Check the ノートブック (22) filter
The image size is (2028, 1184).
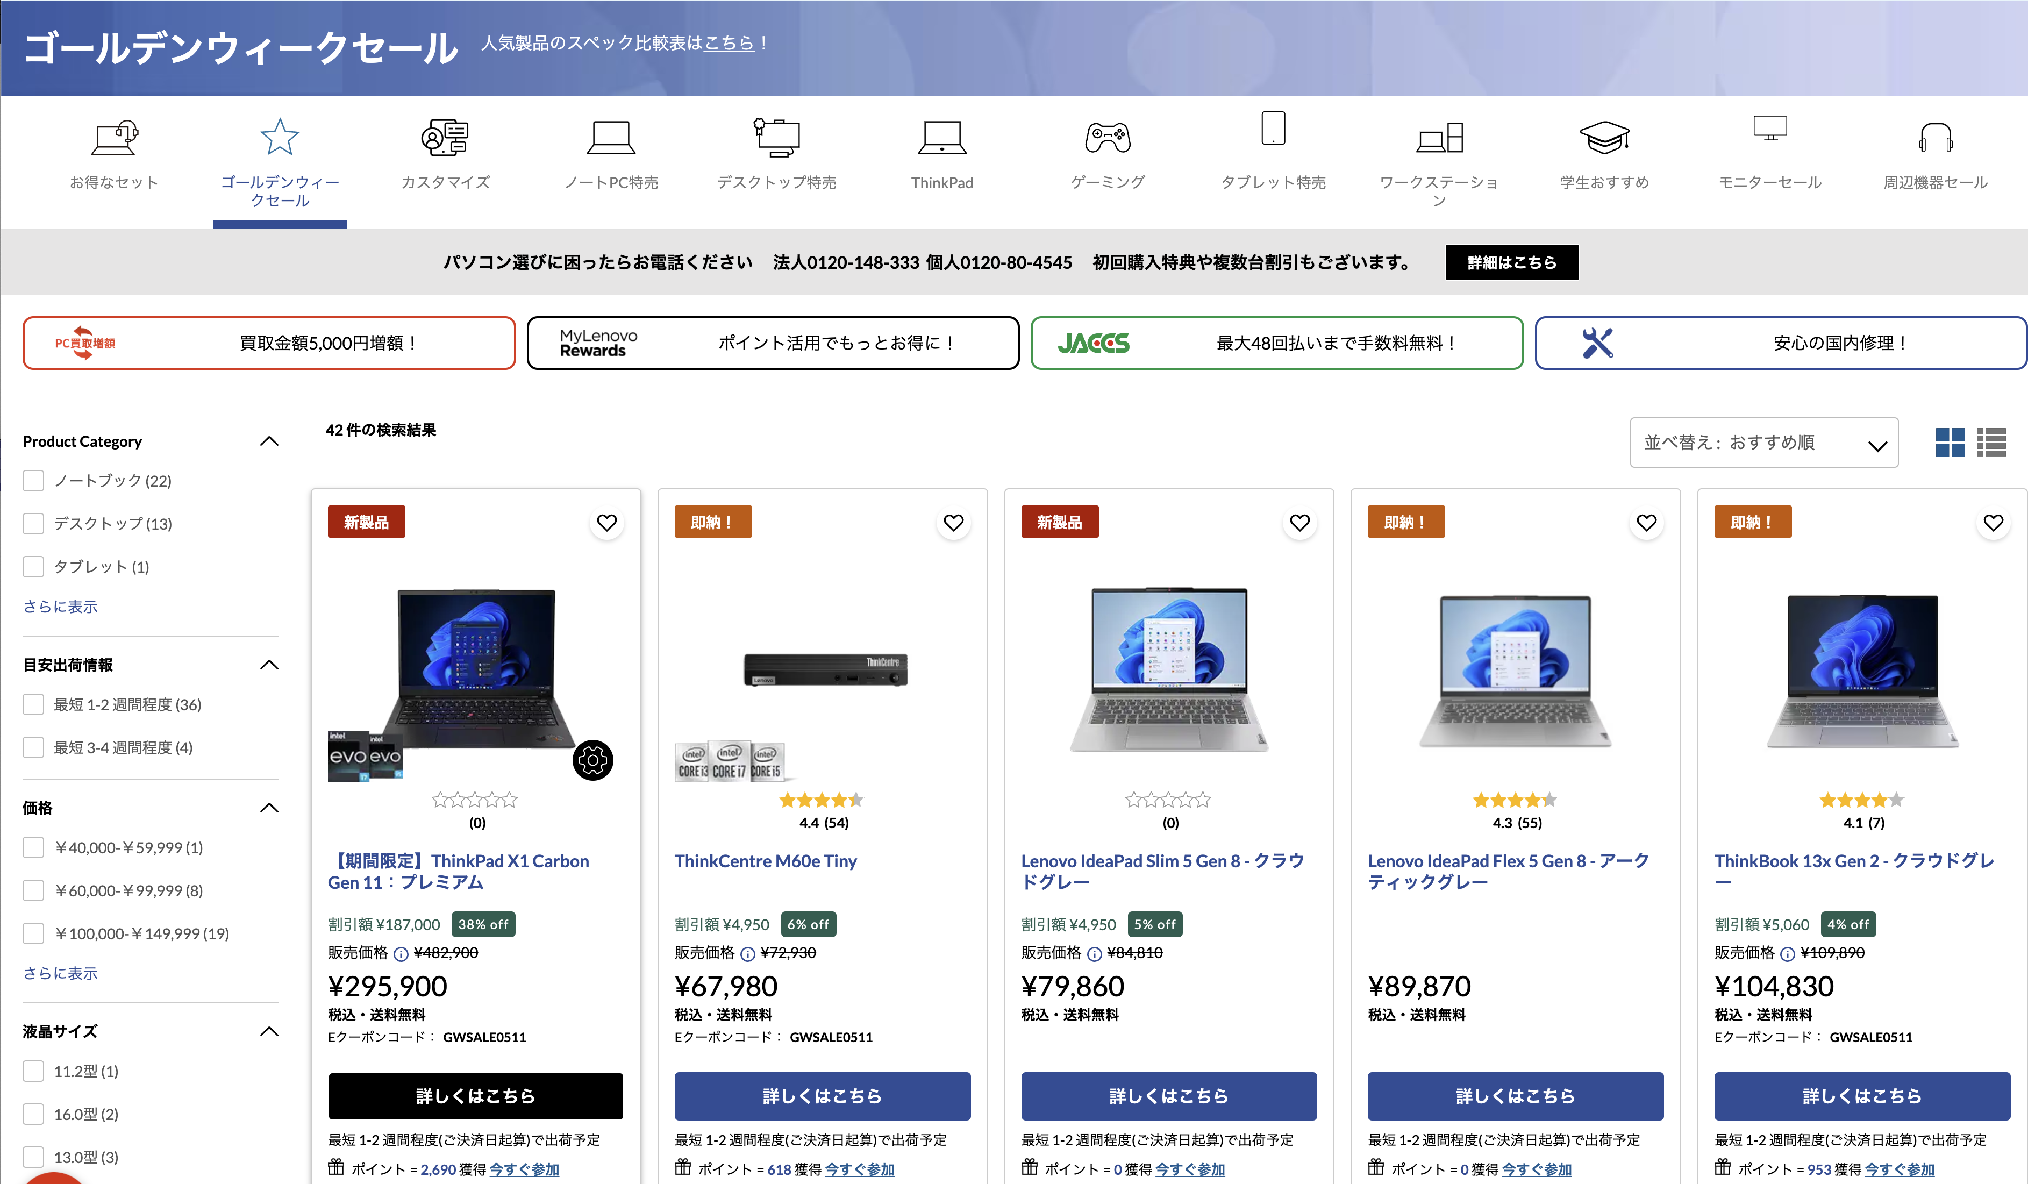point(33,481)
